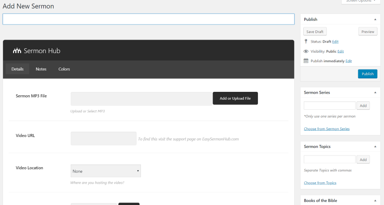The width and height of the screenshot is (384, 205).
Task: Focus the Sermon Series name field
Action: coord(329,106)
